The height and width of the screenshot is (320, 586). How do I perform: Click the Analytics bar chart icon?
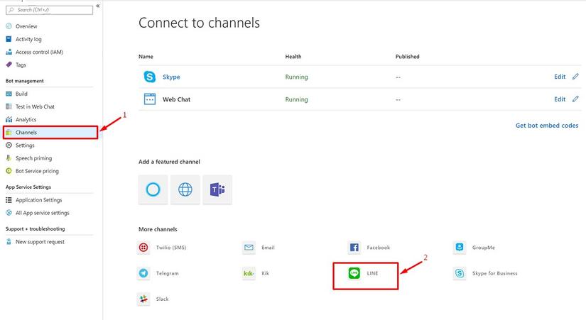pos(9,119)
